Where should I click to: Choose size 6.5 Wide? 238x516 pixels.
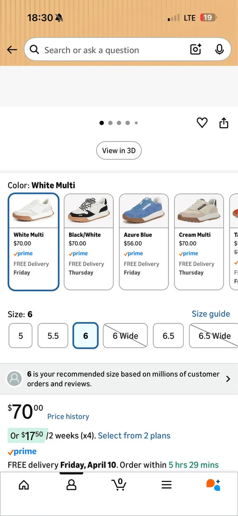pos(214,336)
